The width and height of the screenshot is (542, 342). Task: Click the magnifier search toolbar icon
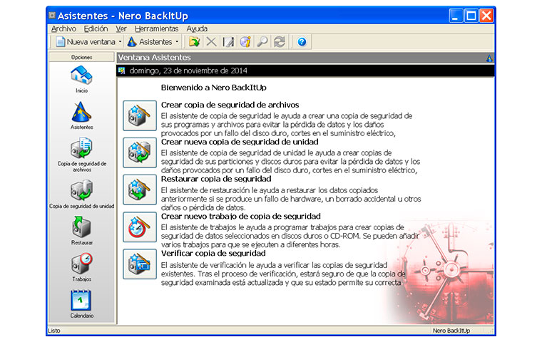[262, 42]
